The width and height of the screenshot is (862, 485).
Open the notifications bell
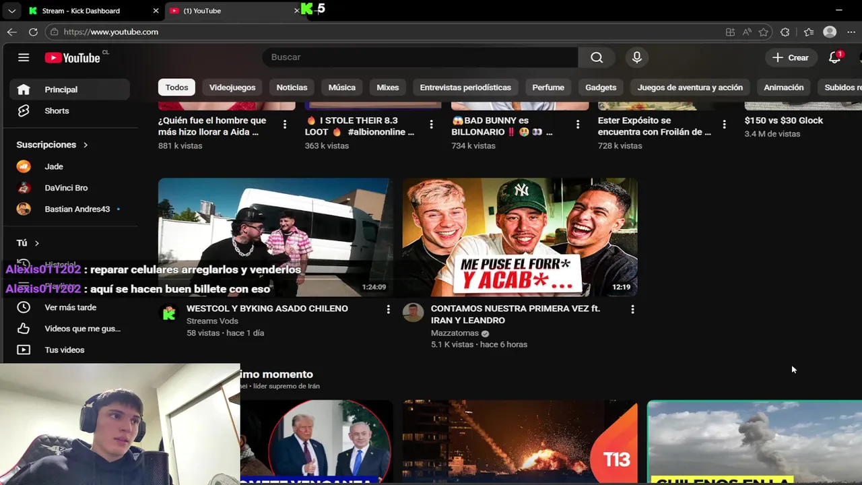[x=835, y=57]
